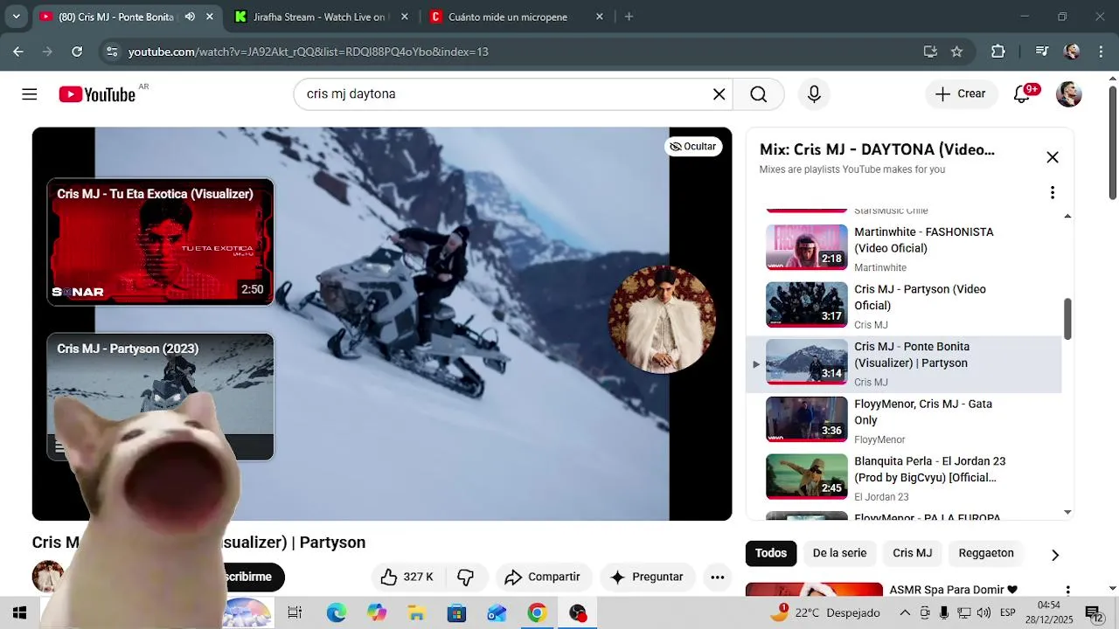This screenshot has width=1119, height=629.
Task: Install app icon in address bar
Action: pos(930,52)
